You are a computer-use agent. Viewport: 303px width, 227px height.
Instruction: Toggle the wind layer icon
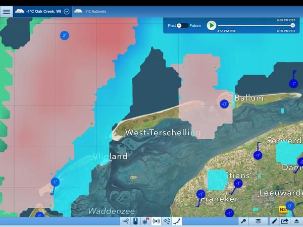125,221
